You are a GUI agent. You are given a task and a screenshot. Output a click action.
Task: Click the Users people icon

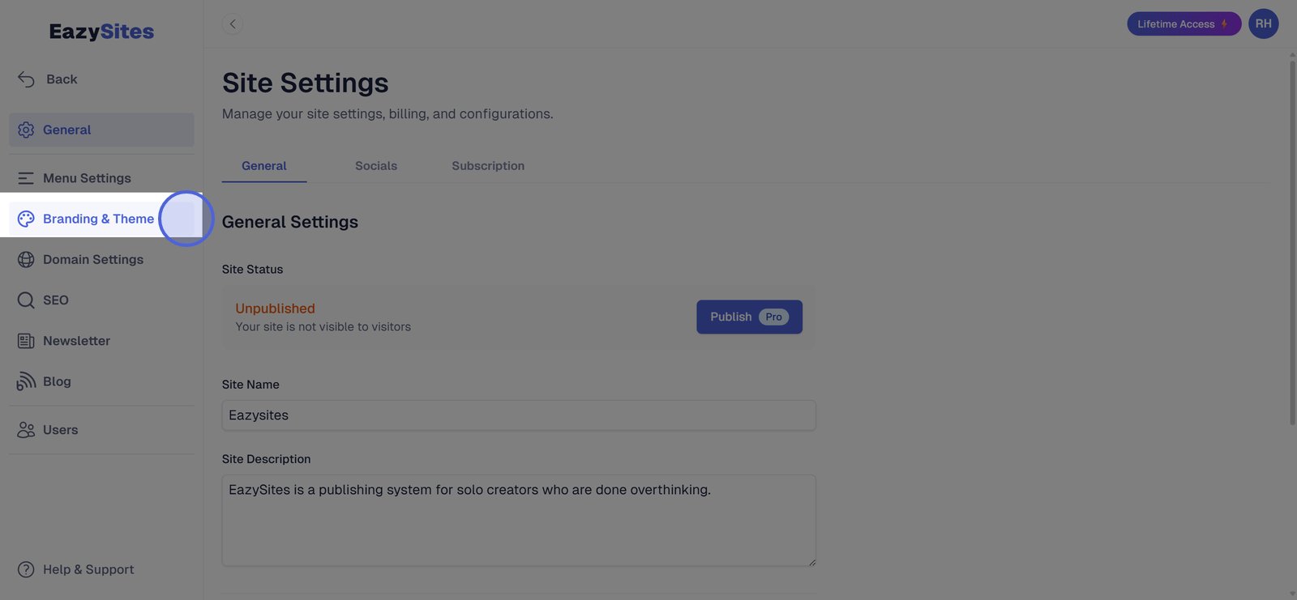[26, 430]
